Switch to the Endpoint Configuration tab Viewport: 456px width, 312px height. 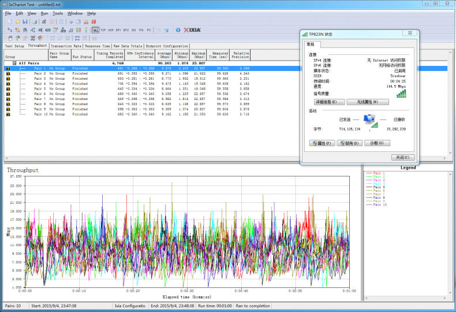[167, 46]
